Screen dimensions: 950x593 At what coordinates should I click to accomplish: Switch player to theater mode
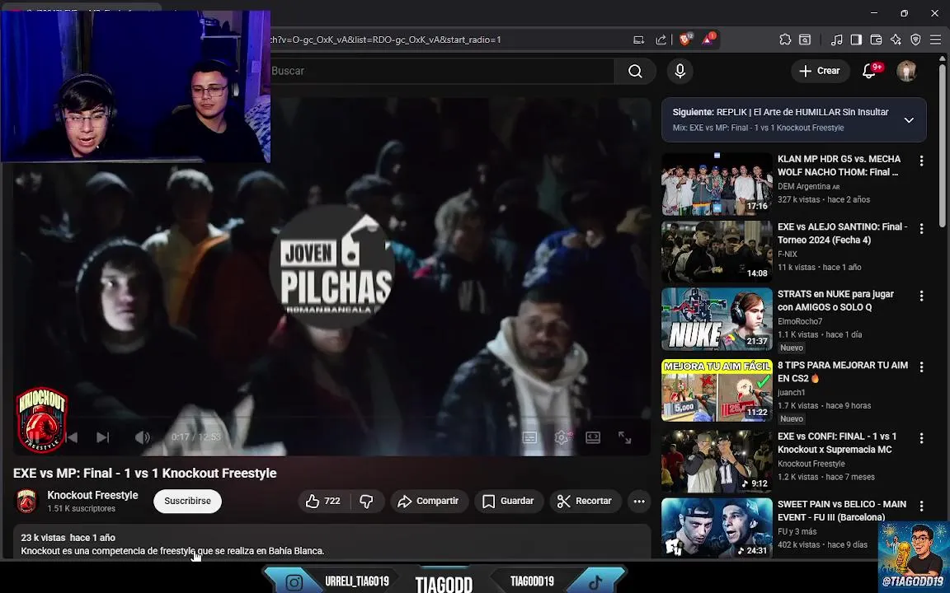point(593,437)
